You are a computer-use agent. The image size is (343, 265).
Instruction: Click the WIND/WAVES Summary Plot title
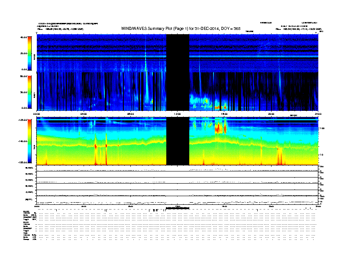(181, 29)
